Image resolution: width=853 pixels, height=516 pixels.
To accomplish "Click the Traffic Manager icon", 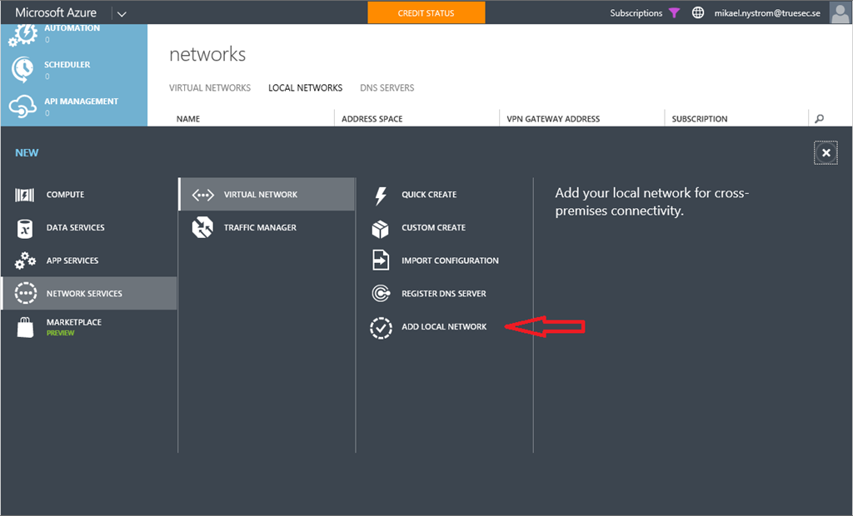I will coord(202,227).
